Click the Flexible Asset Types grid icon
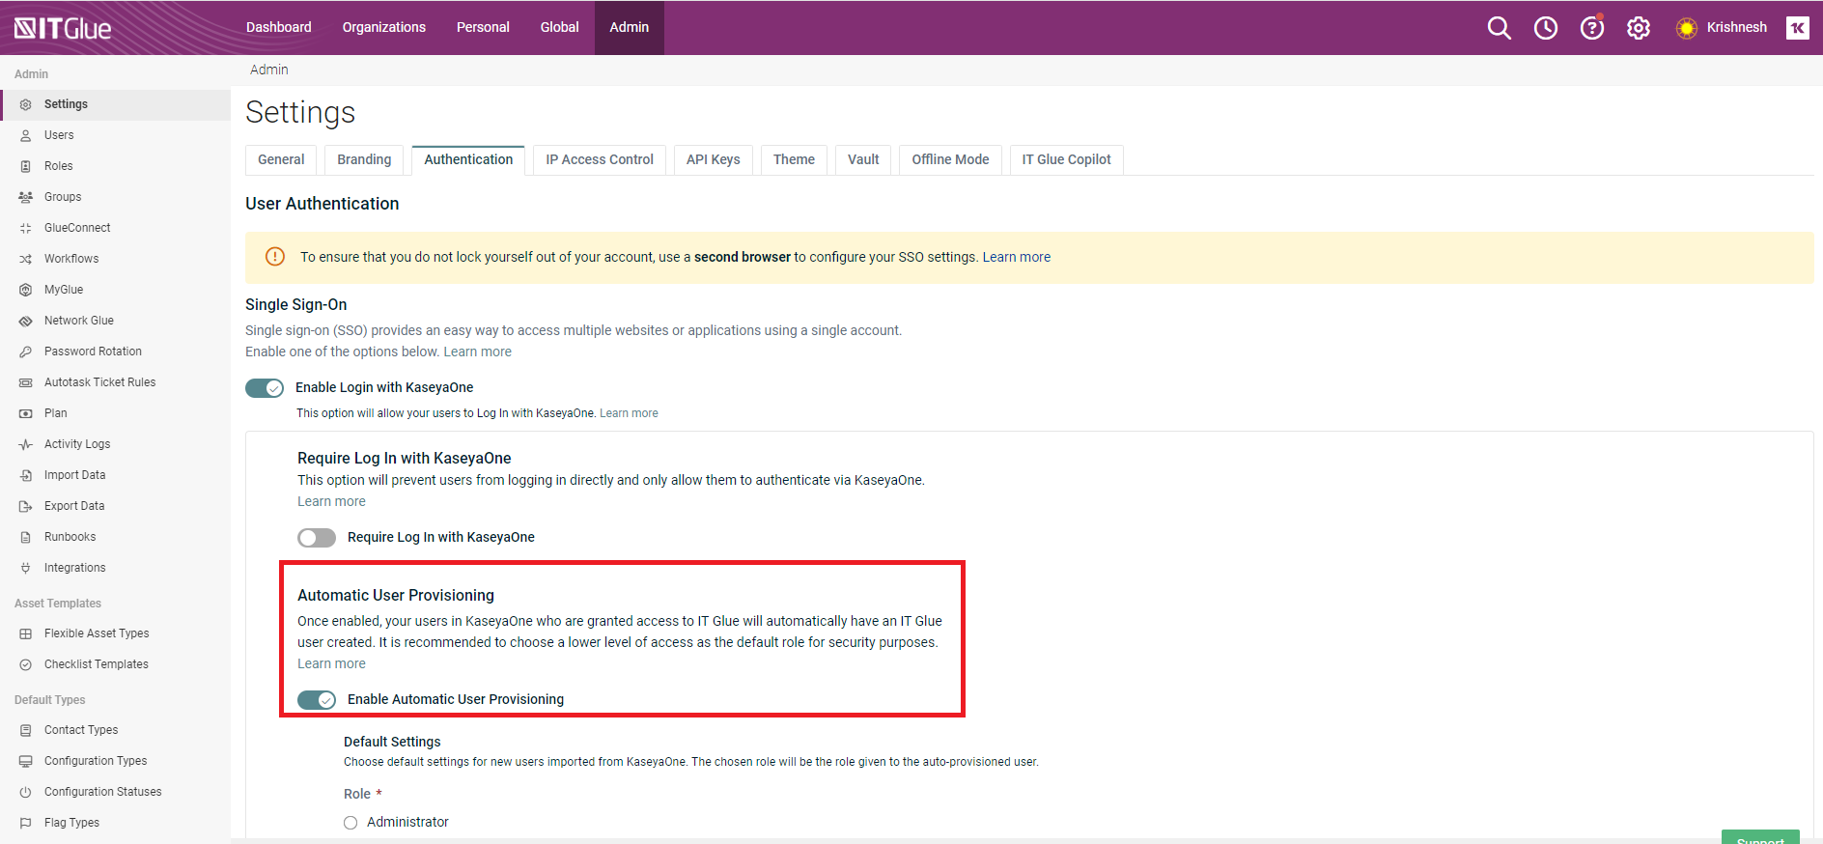Viewport: 1823px width, 844px height. click(26, 633)
